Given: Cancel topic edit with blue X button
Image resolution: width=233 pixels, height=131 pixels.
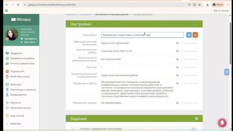Looking at the screenshot, I should pos(189,35).
